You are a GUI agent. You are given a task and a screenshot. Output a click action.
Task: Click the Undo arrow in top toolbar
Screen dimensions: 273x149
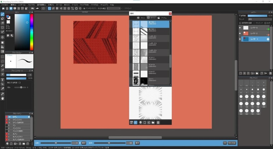[32, 8]
